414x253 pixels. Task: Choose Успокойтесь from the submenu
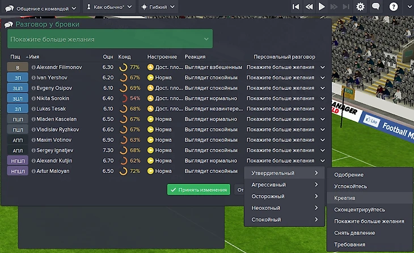(x=370, y=186)
